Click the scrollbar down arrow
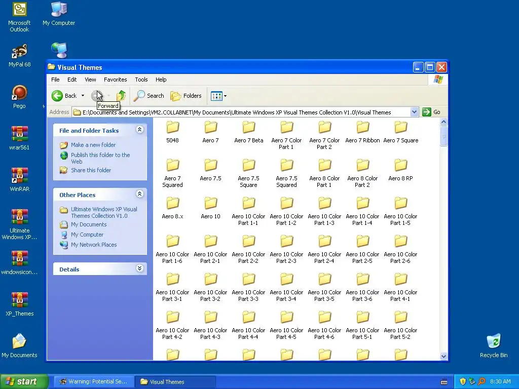The height and width of the screenshot is (389, 519). point(443,356)
